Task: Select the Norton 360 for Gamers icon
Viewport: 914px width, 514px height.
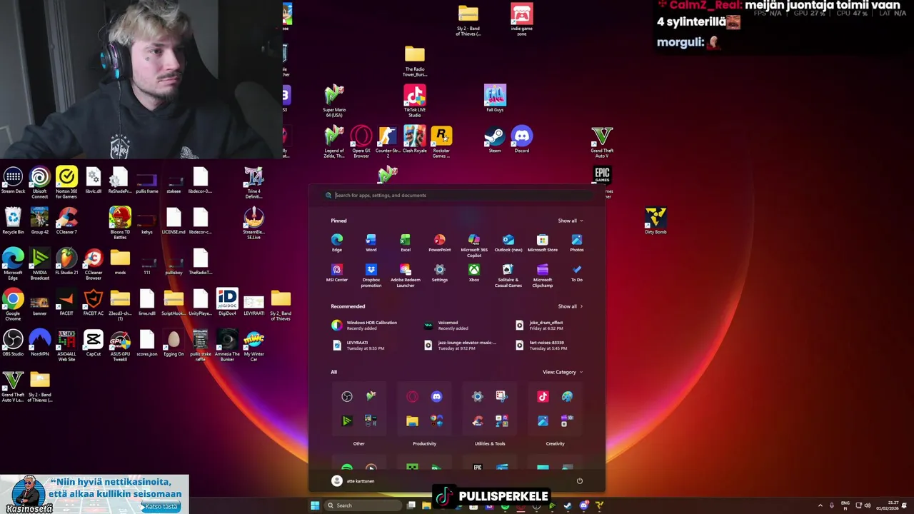Action: (66, 182)
